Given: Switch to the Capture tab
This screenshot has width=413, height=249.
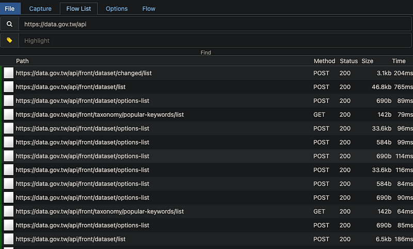Looking at the screenshot, I should click(x=40, y=8).
